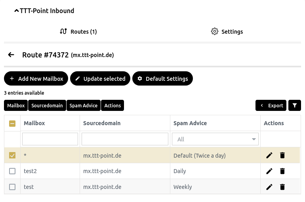305x202 pixels.
Task: Expand the Export options button
Action: pos(271,105)
